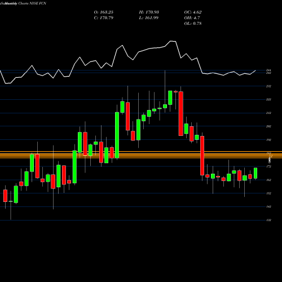Click the OH: 4.7 reading
This screenshot has height=282, width=282.
(192, 18)
